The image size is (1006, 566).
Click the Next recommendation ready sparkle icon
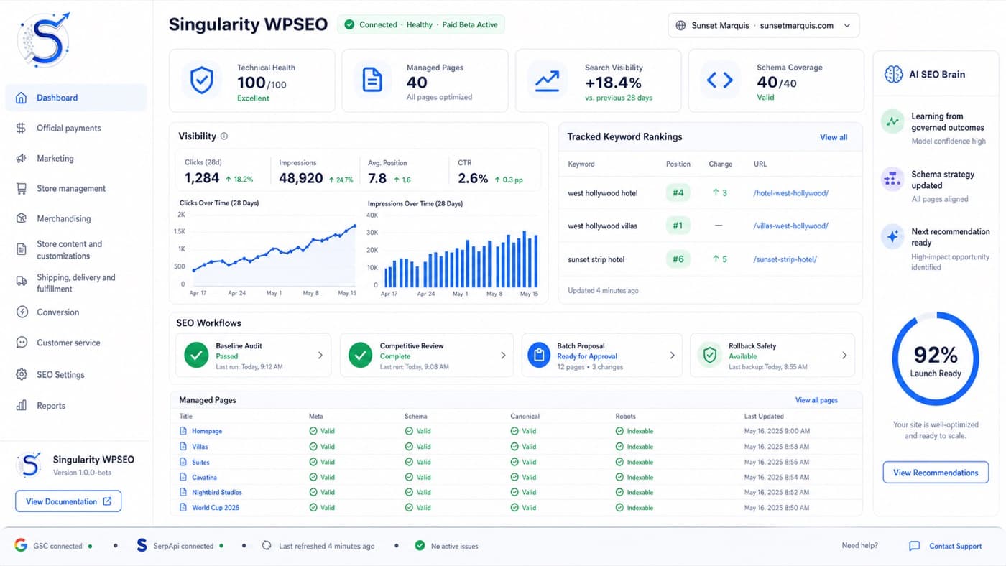tap(892, 236)
